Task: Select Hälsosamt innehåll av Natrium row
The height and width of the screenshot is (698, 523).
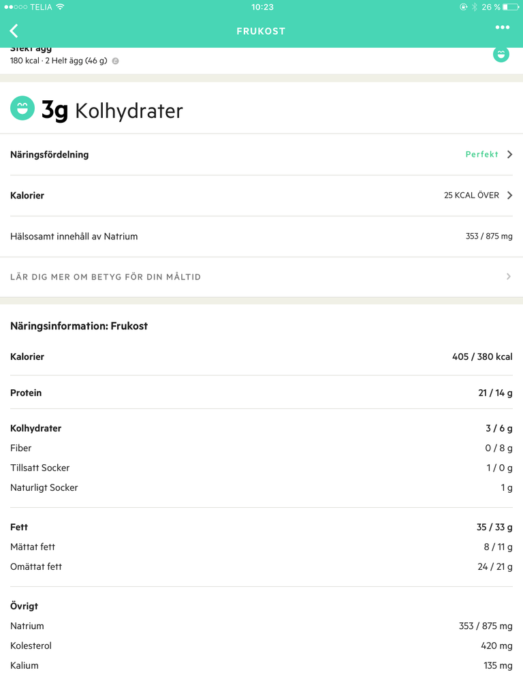Action: pyautogui.click(x=261, y=237)
